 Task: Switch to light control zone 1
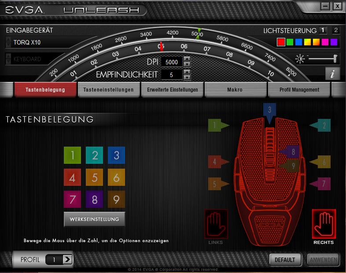point(323,30)
